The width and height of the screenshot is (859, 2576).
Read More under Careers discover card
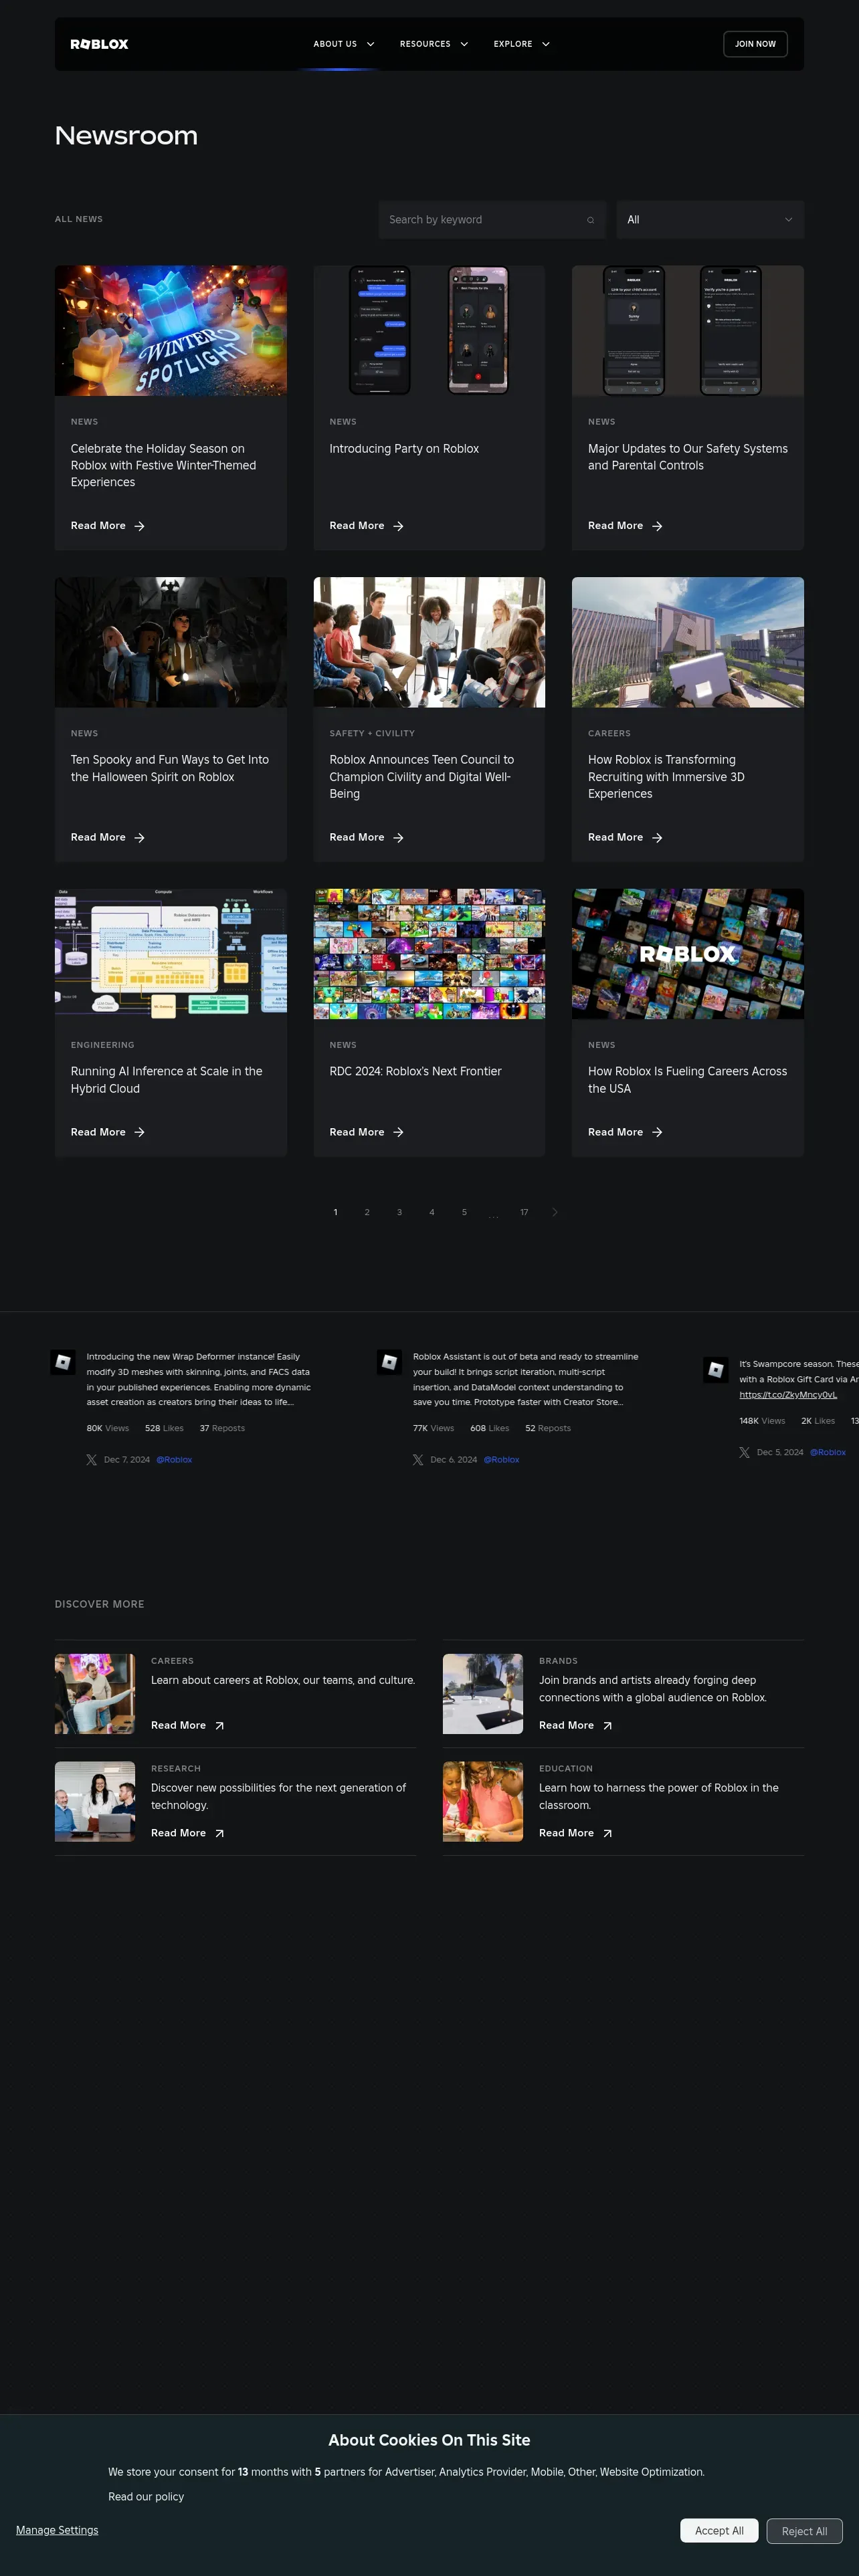point(178,1726)
